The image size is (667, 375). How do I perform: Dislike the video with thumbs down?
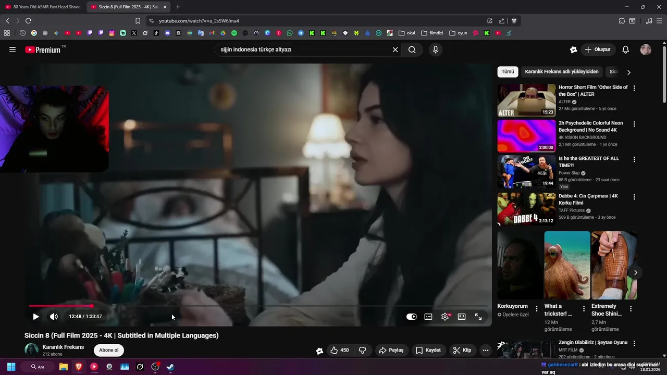(x=363, y=350)
